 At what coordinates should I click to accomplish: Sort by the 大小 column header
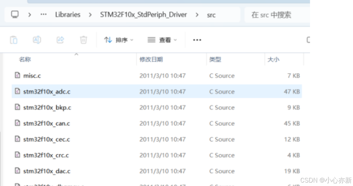(x=273, y=59)
